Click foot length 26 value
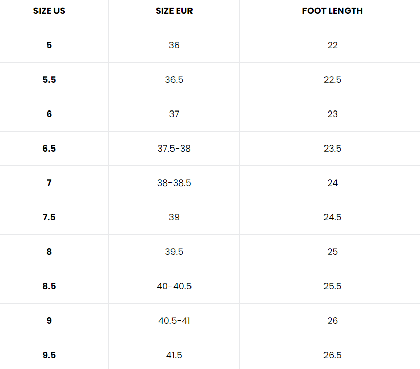Screen dimensions: 420x369 332,321
